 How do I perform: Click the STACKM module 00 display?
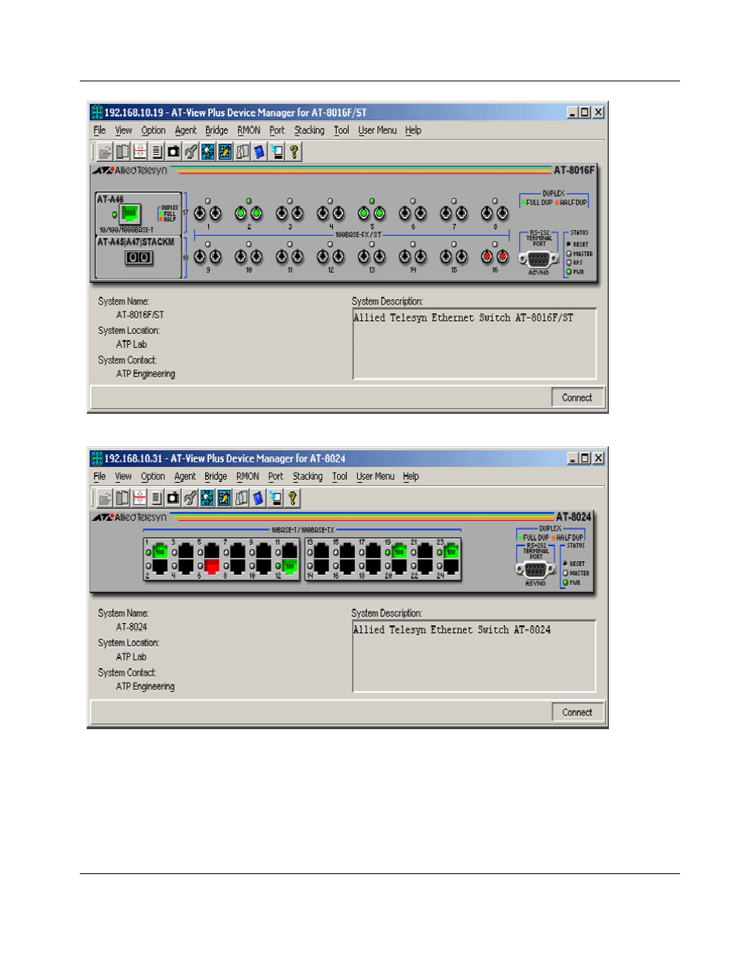139,257
